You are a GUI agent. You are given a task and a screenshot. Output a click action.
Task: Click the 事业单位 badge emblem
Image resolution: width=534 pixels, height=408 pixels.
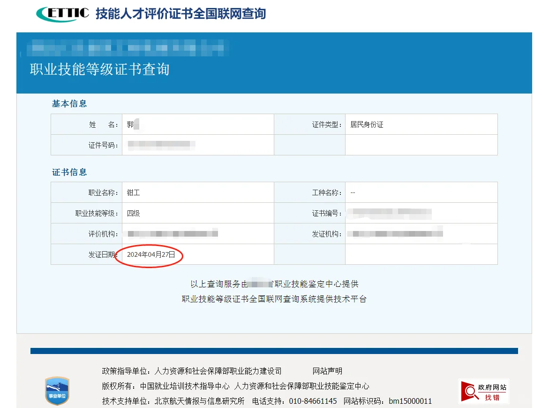(x=57, y=392)
